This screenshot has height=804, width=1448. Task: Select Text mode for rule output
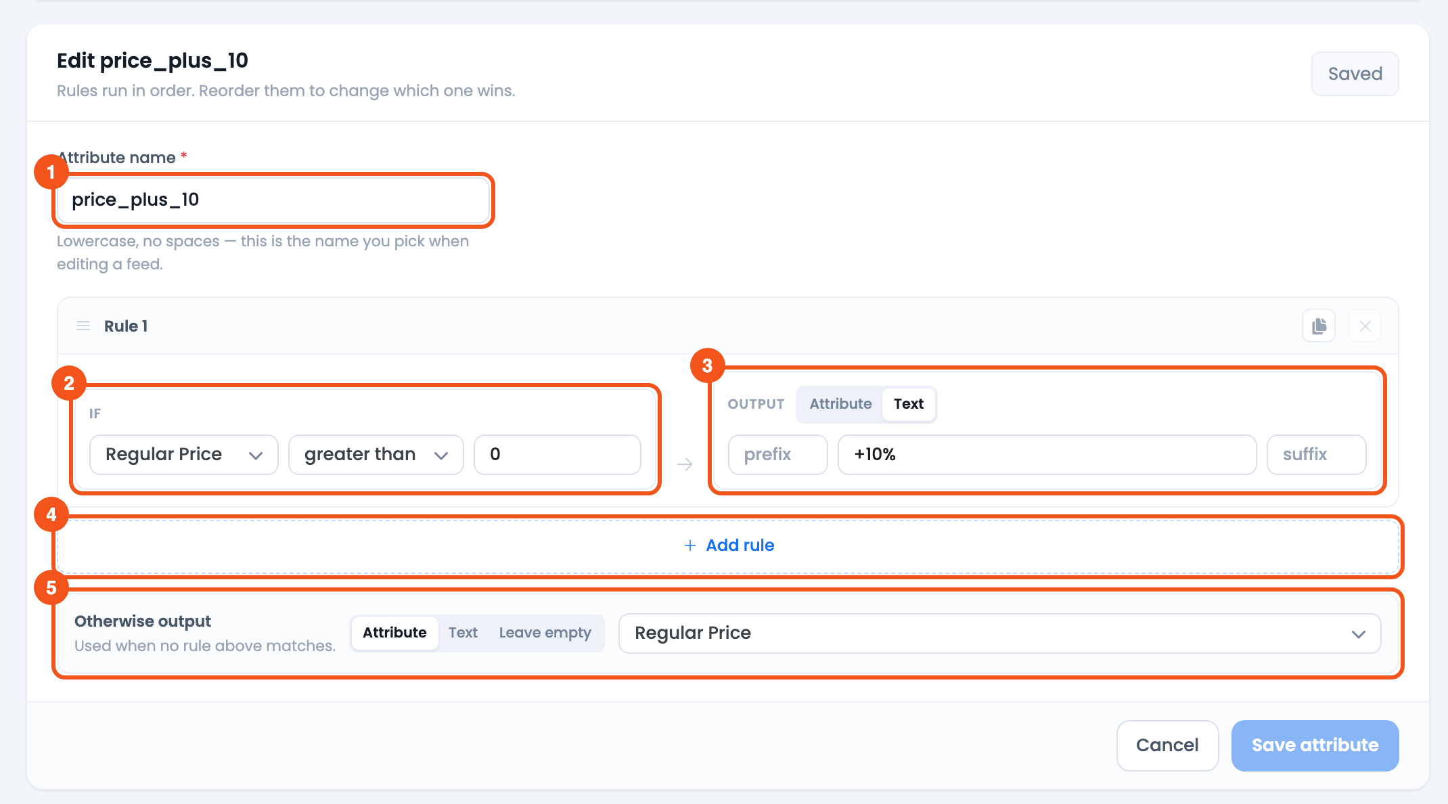(908, 404)
